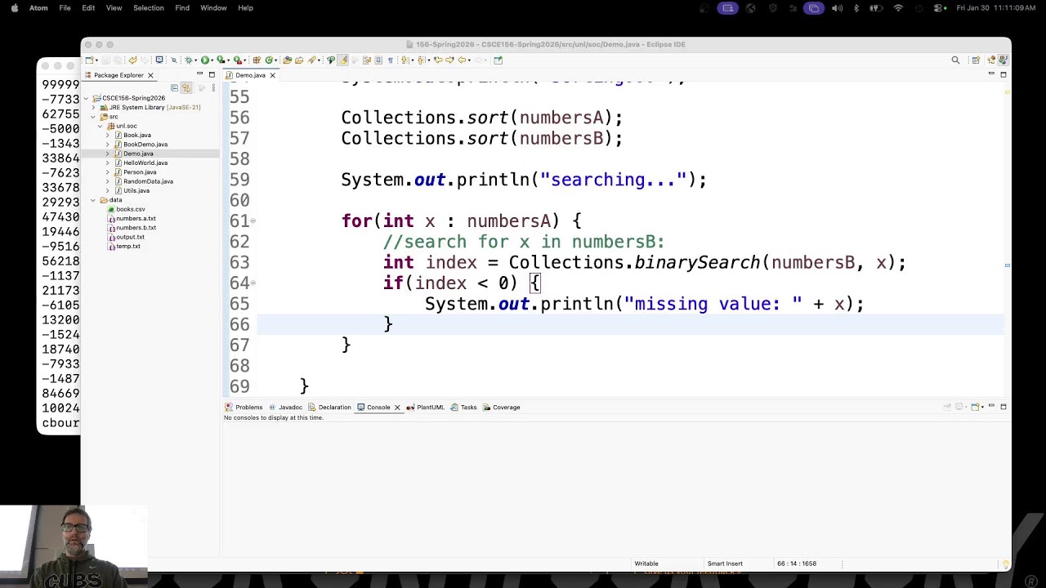Toggle Show Whitespace Characters pilcrow icon
This screenshot has height=588, width=1046.
[x=391, y=60]
